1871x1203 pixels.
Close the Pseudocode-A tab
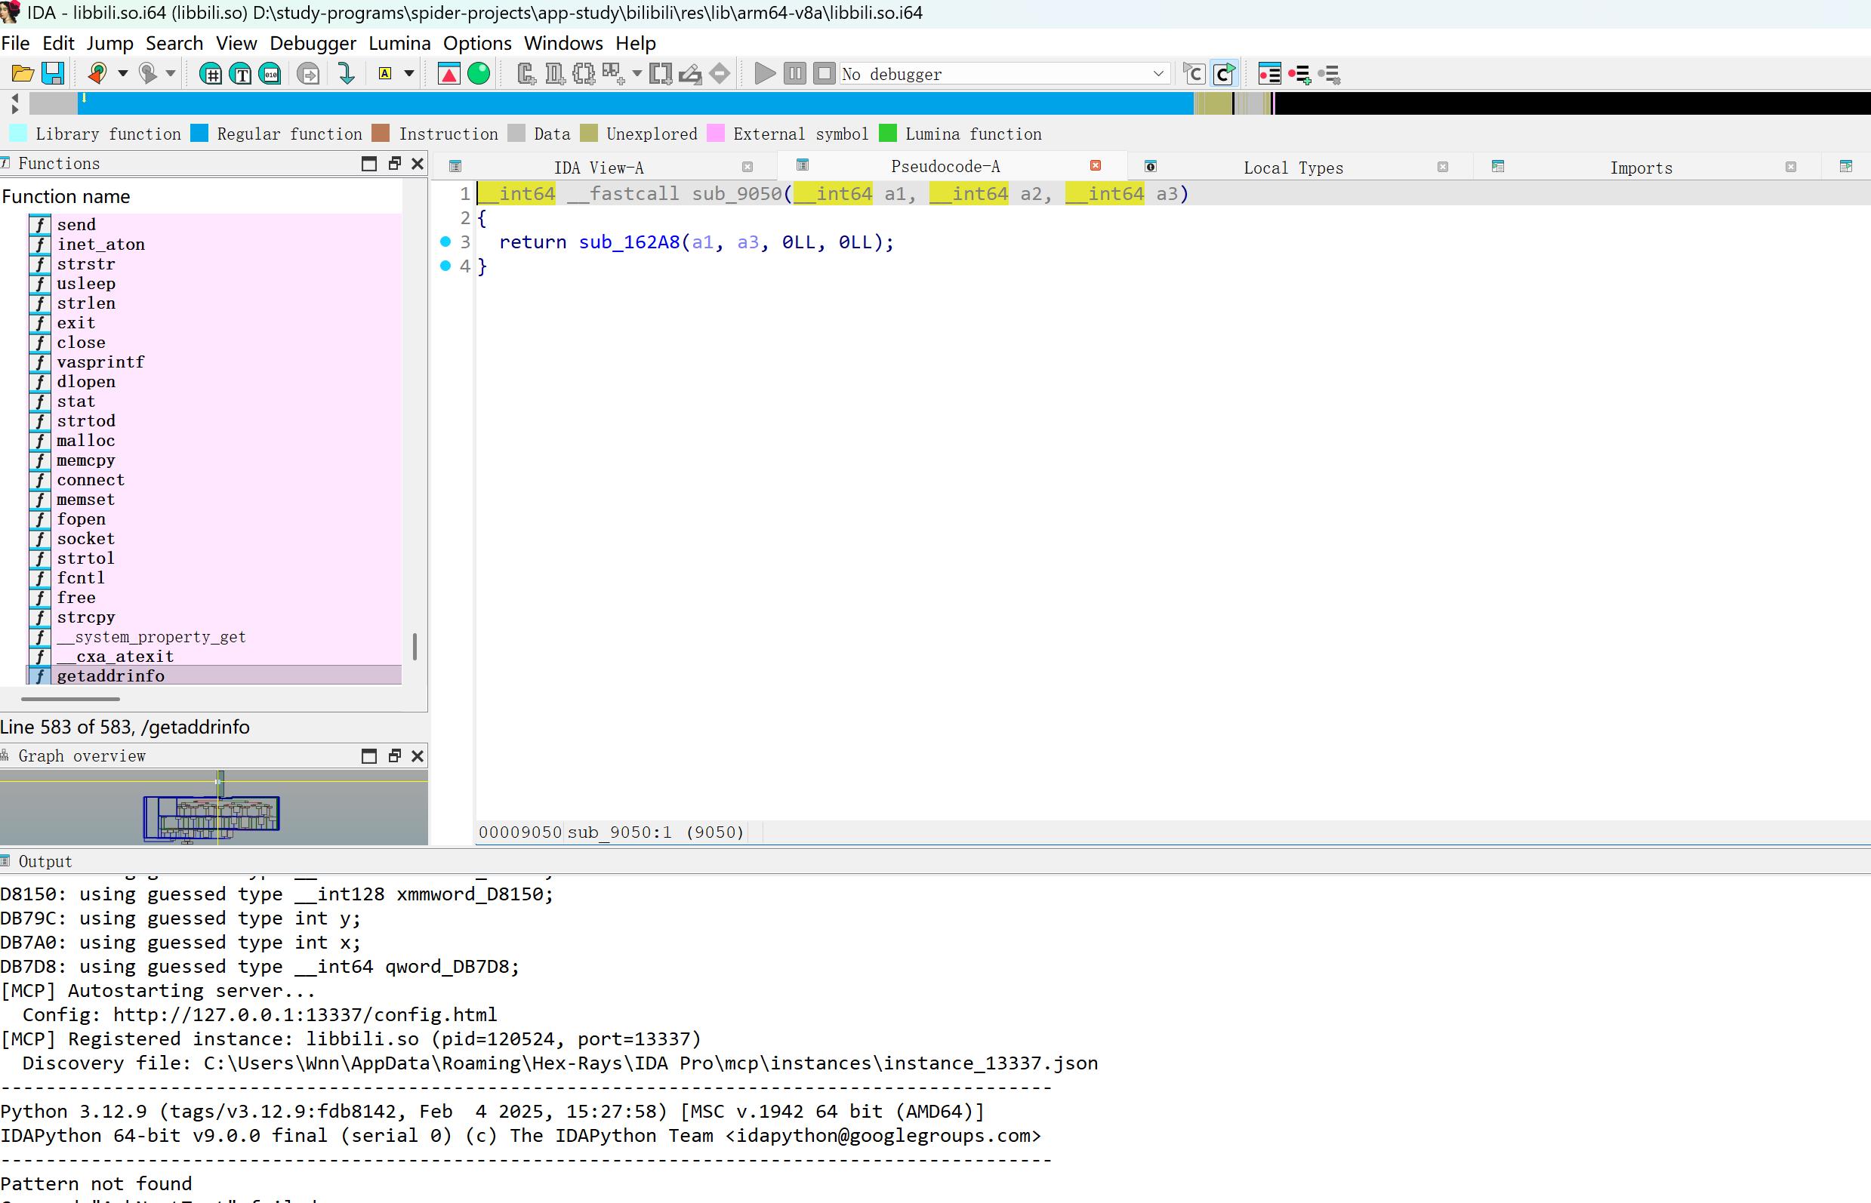pos(1095,165)
